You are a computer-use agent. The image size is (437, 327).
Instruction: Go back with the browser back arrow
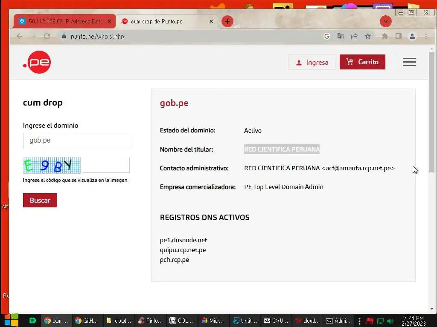coord(20,37)
